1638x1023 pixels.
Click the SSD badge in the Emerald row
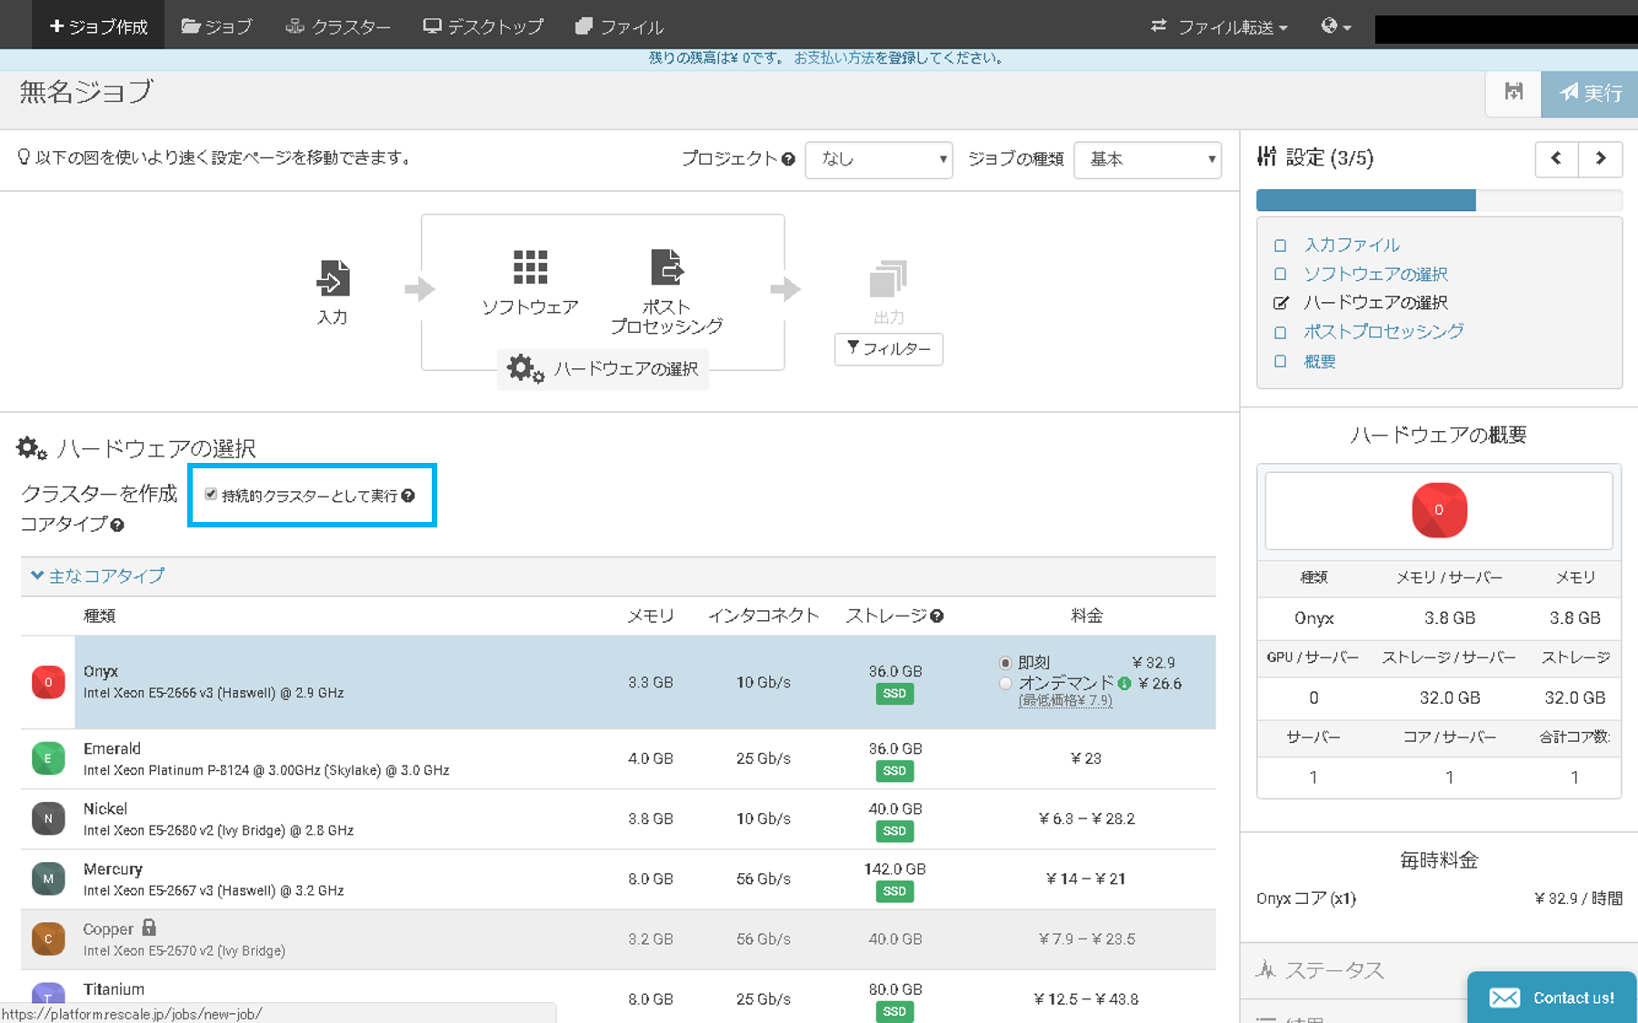click(x=894, y=771)
